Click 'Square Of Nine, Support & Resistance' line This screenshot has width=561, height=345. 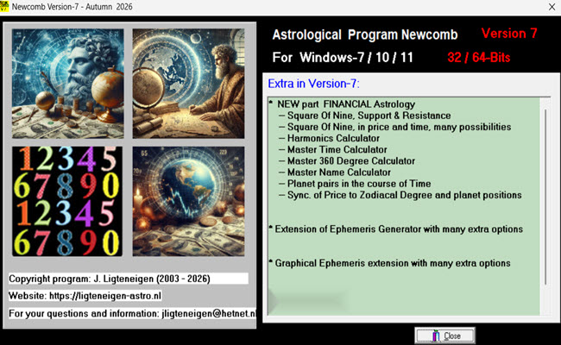point(369,116)
